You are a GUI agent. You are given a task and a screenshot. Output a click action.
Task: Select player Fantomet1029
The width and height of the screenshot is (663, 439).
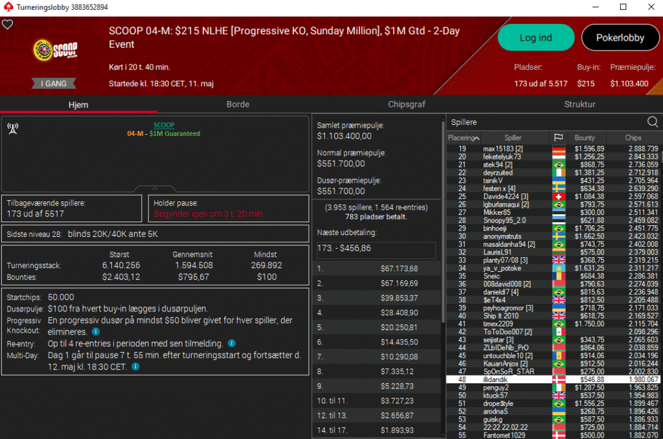(553, 435)
